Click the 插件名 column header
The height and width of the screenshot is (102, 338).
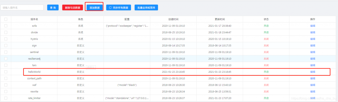[34, 19]
